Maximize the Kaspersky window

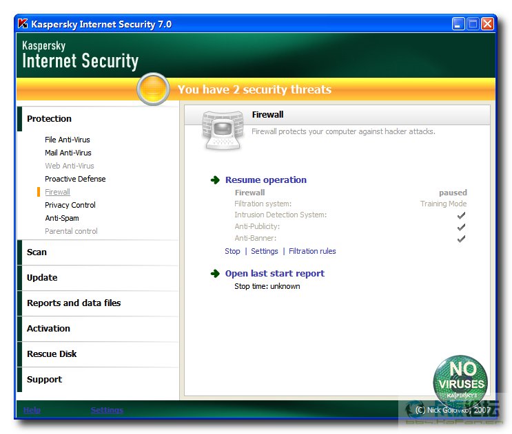point(473,24)
